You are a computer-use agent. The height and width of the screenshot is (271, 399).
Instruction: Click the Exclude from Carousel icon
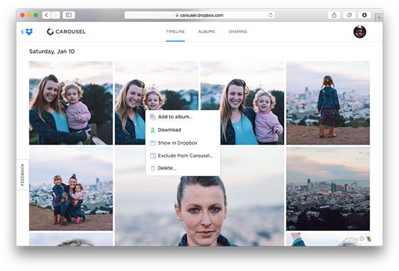153,156
